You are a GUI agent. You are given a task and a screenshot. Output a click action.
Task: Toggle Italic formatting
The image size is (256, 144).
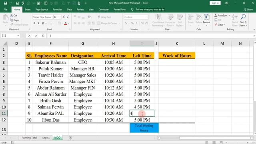(x=38, y=23)
